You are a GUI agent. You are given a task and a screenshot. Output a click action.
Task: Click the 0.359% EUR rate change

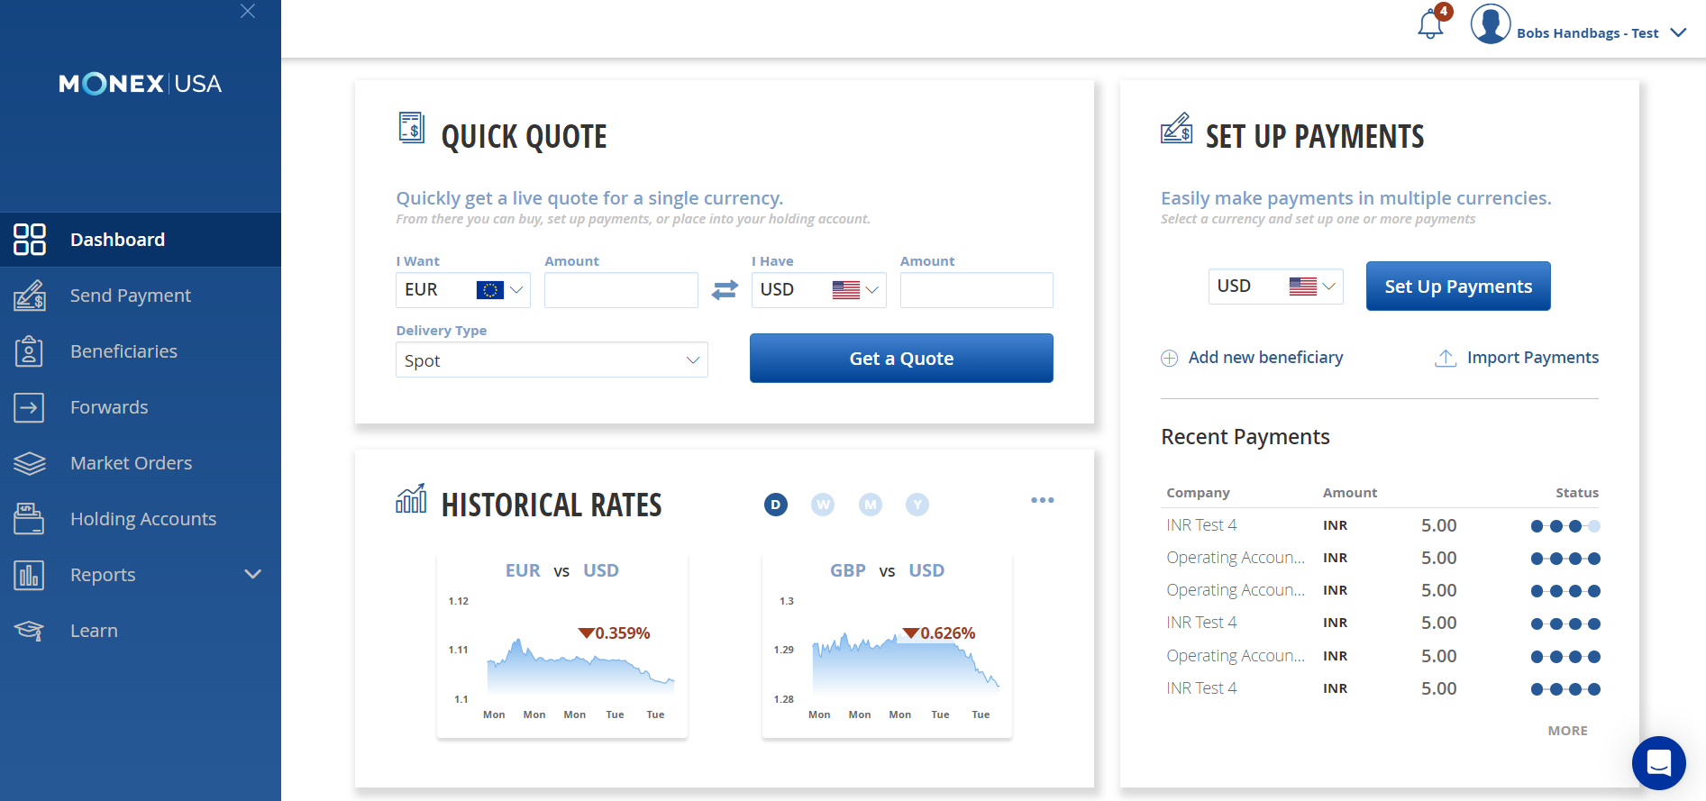point(615,633)
